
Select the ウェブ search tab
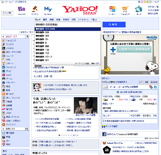click(37, 19)
